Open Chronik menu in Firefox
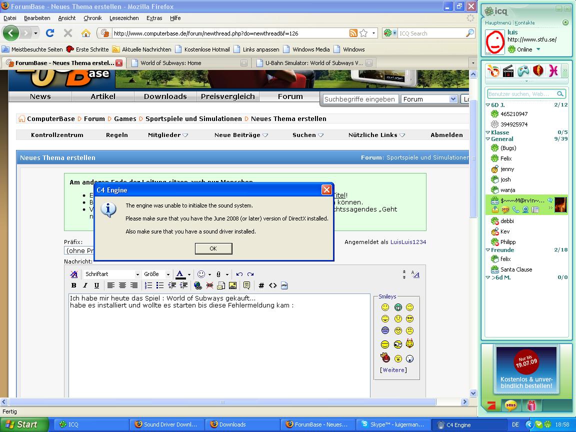576x432 pixels. pos(92,18)
